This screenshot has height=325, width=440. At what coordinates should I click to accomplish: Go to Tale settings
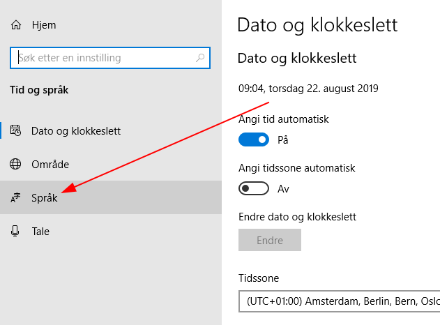click(x=111, y=232)
